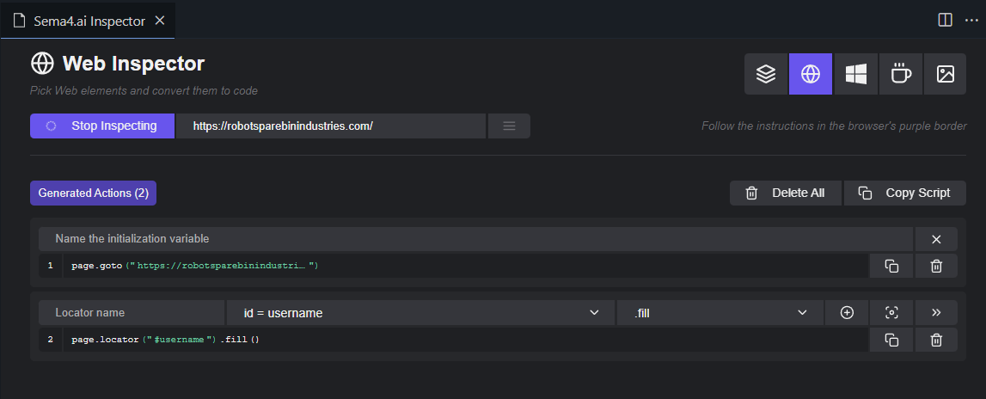Click 'Follow the instructions in the browser's purple border' text
The height and width of the screenshot is (399, 986).
[834, 126]
